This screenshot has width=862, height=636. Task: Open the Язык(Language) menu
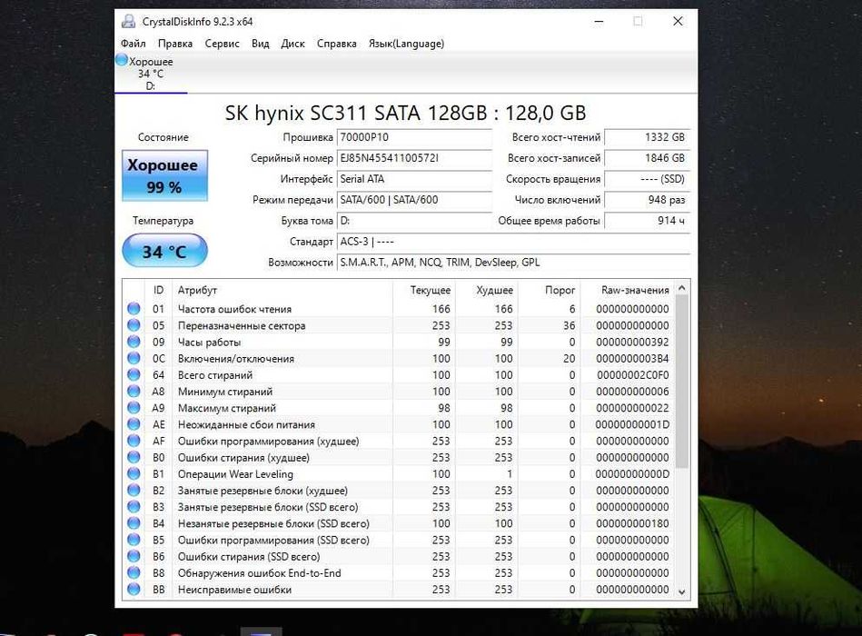406,44
